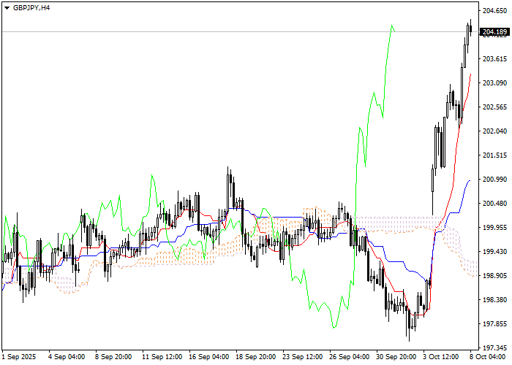Click the latest candlestick at far right
The height and width of the screenshot is (365, 512).
tap(470, 28)
